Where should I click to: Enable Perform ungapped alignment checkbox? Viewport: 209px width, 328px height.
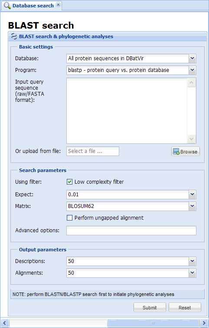pyautogui.click(x=69, y=218)
